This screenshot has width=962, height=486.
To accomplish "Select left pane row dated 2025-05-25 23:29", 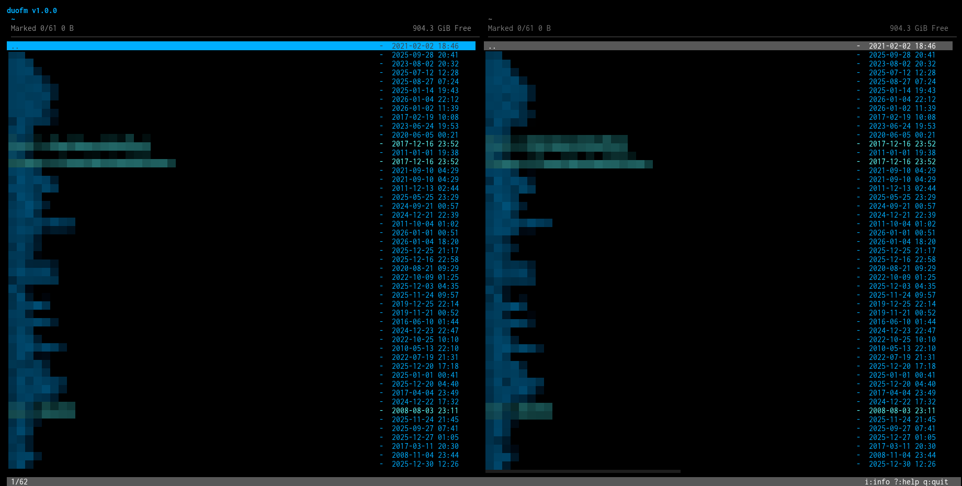I will tap(241, 197).
